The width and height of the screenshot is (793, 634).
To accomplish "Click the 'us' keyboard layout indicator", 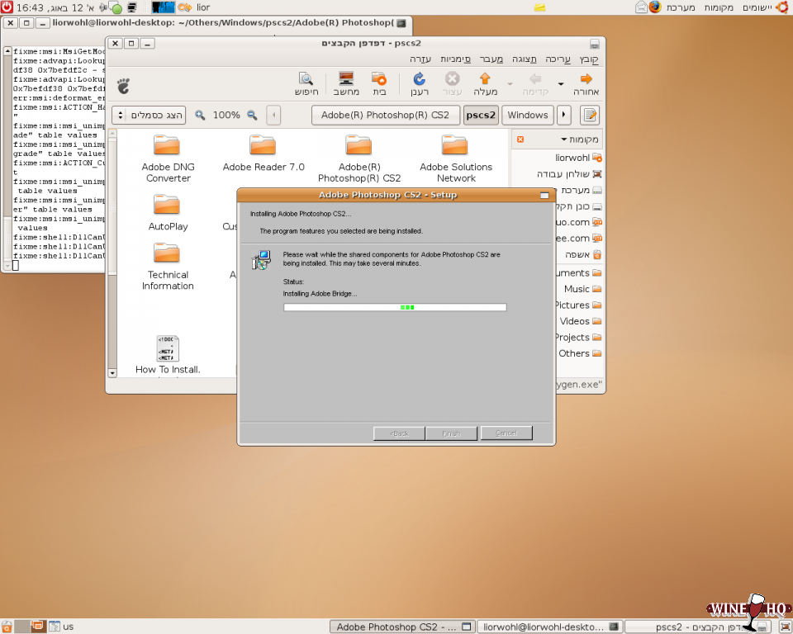I will click(x=69, y=627).
